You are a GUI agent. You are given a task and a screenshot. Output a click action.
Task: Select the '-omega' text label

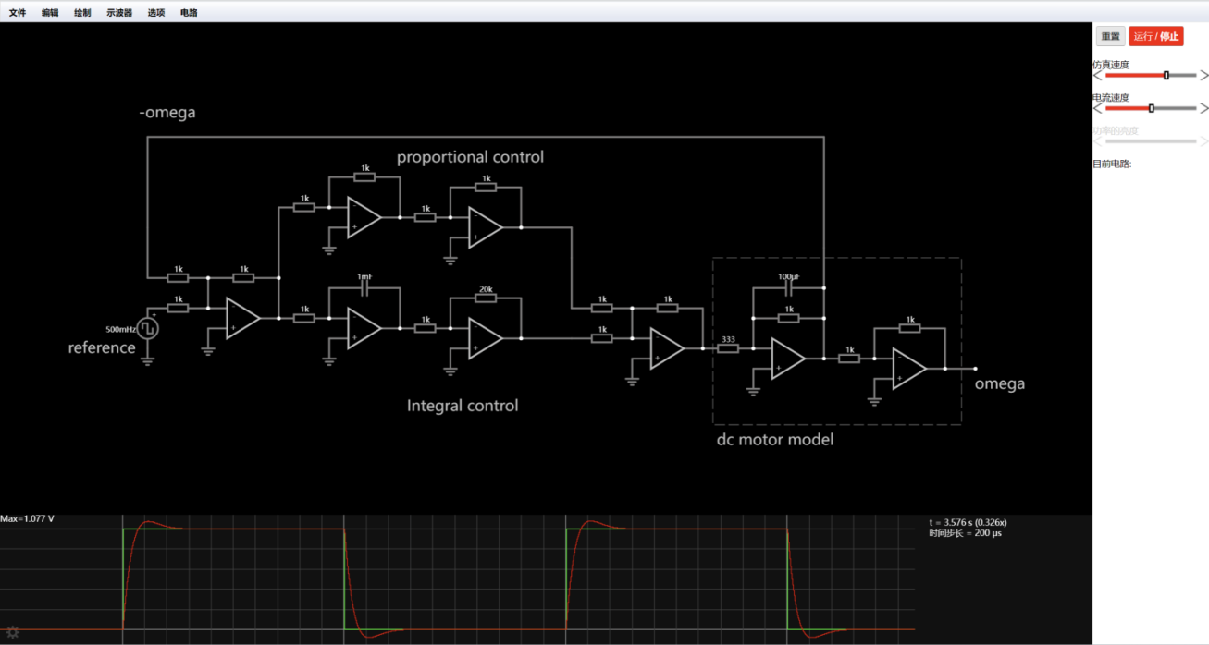coord(167,113)
